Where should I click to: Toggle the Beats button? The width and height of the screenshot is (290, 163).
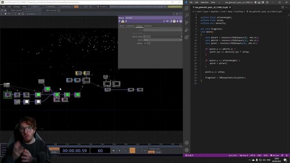click(x=54, y=152)
